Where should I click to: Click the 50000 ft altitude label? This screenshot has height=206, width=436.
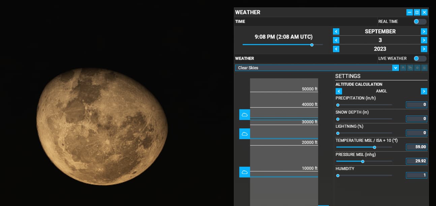(x=310, y=89)
